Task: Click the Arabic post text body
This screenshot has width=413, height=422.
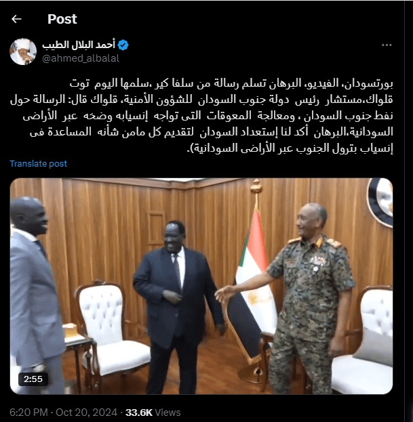Action: point(201,116)
